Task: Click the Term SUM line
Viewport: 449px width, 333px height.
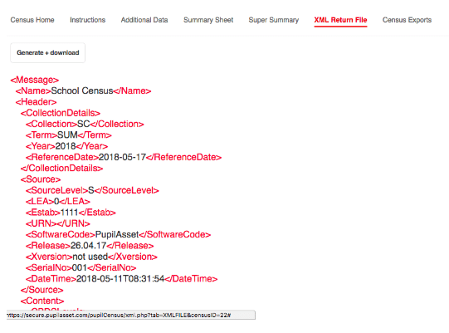Action: (x=68, y=135)
